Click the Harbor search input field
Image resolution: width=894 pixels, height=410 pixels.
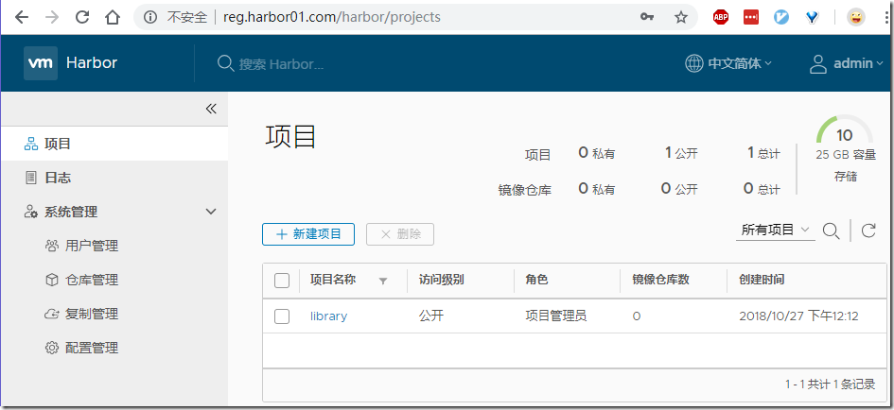(282, 64)
